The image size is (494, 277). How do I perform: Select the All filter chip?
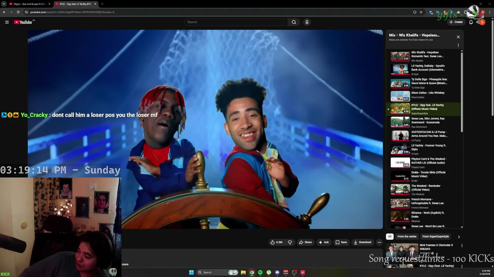pyautogui.click(x=390, y=237)
